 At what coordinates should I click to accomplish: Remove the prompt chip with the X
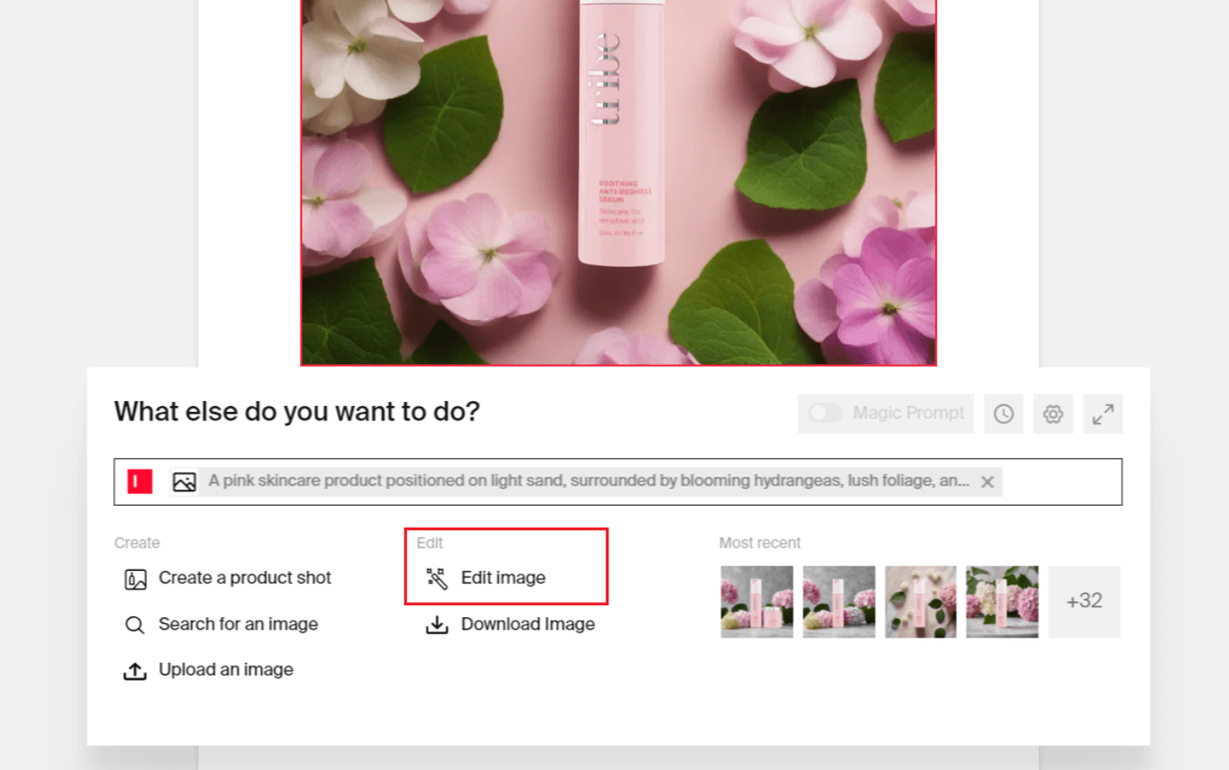(x=987, y=482)
